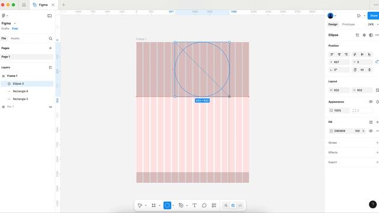379x213 pixels.
Task: Toggle fill visibility eye icon
Action: (371, 131)
